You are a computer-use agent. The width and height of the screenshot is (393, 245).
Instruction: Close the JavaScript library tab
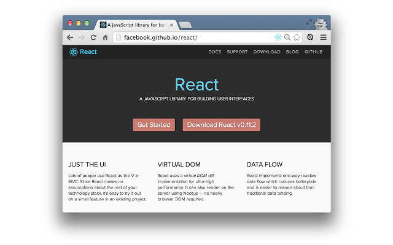(171, 25)
